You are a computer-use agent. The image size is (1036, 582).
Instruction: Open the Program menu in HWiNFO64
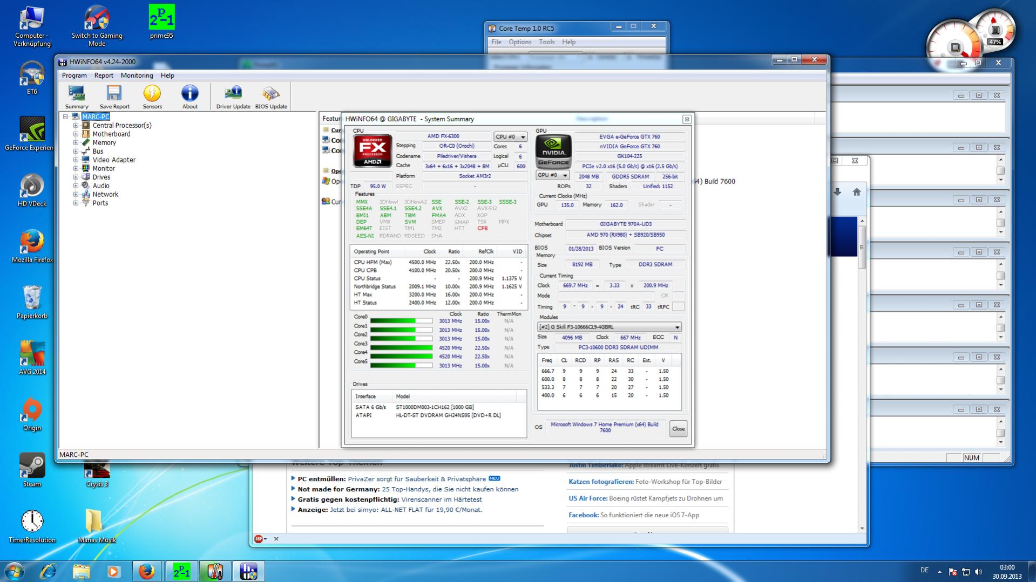[75, 76]
